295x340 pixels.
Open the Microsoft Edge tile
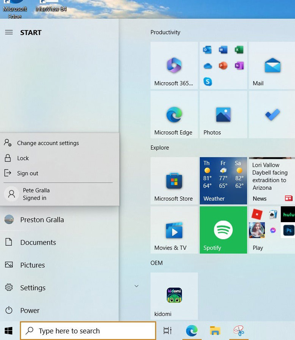pos(174,115)
